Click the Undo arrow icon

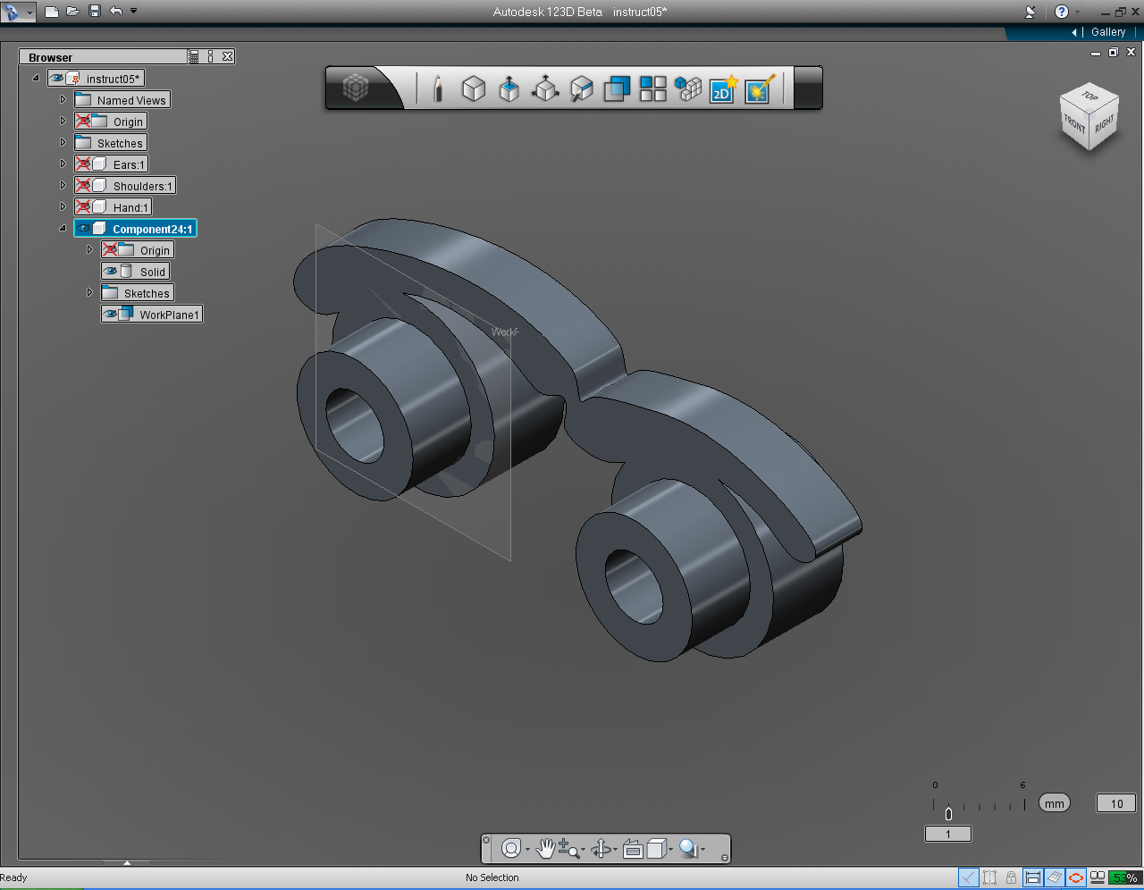pos(116,12)
